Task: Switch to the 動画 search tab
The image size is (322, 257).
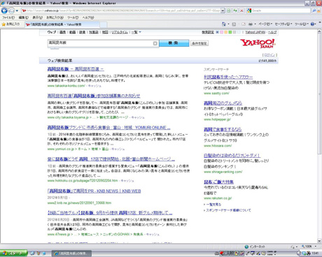Action: click(72, 32)
